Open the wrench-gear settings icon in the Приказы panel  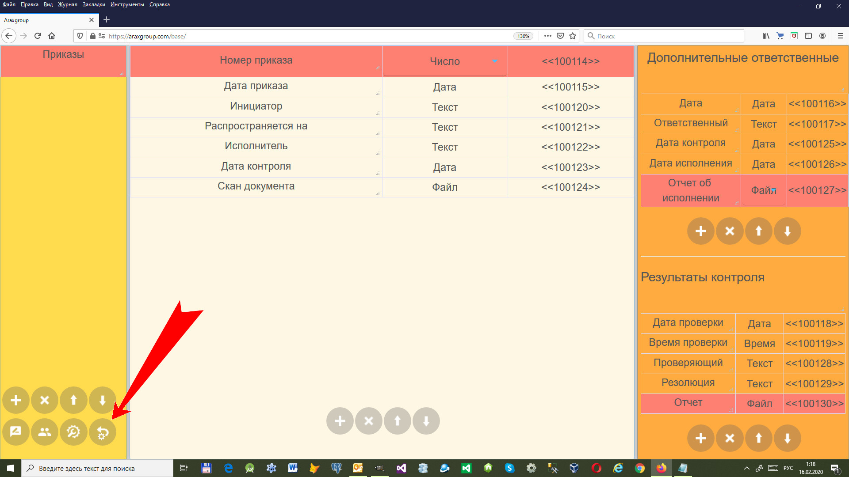pos(73,432)
